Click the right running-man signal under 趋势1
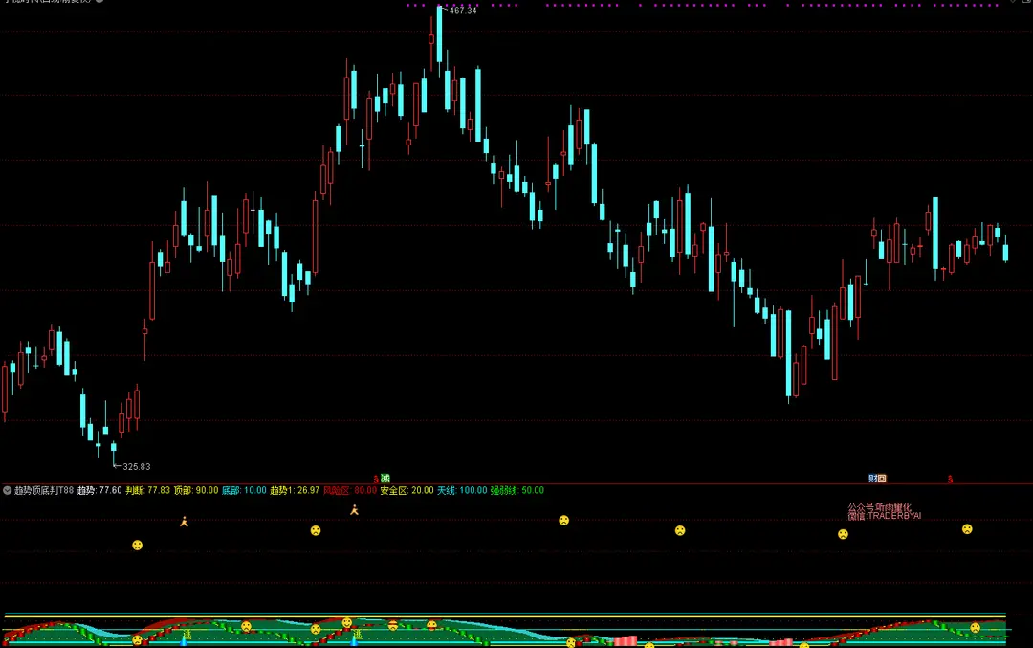Viewport: 1033px width, 648px height. [x=355, y=509]
